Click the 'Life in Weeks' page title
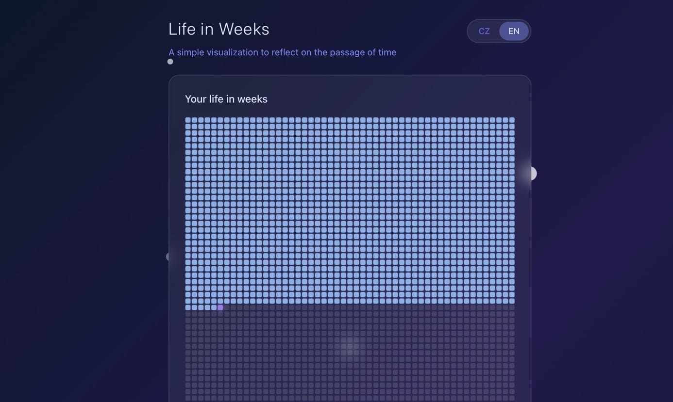 pos(219,29)
